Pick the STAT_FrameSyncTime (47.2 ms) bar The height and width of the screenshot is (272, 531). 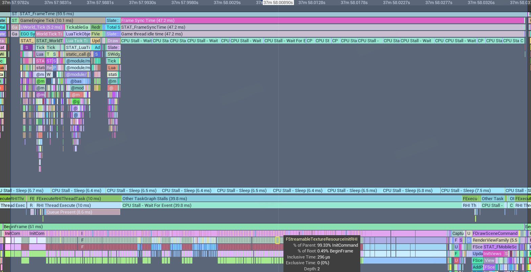(322, 27)
